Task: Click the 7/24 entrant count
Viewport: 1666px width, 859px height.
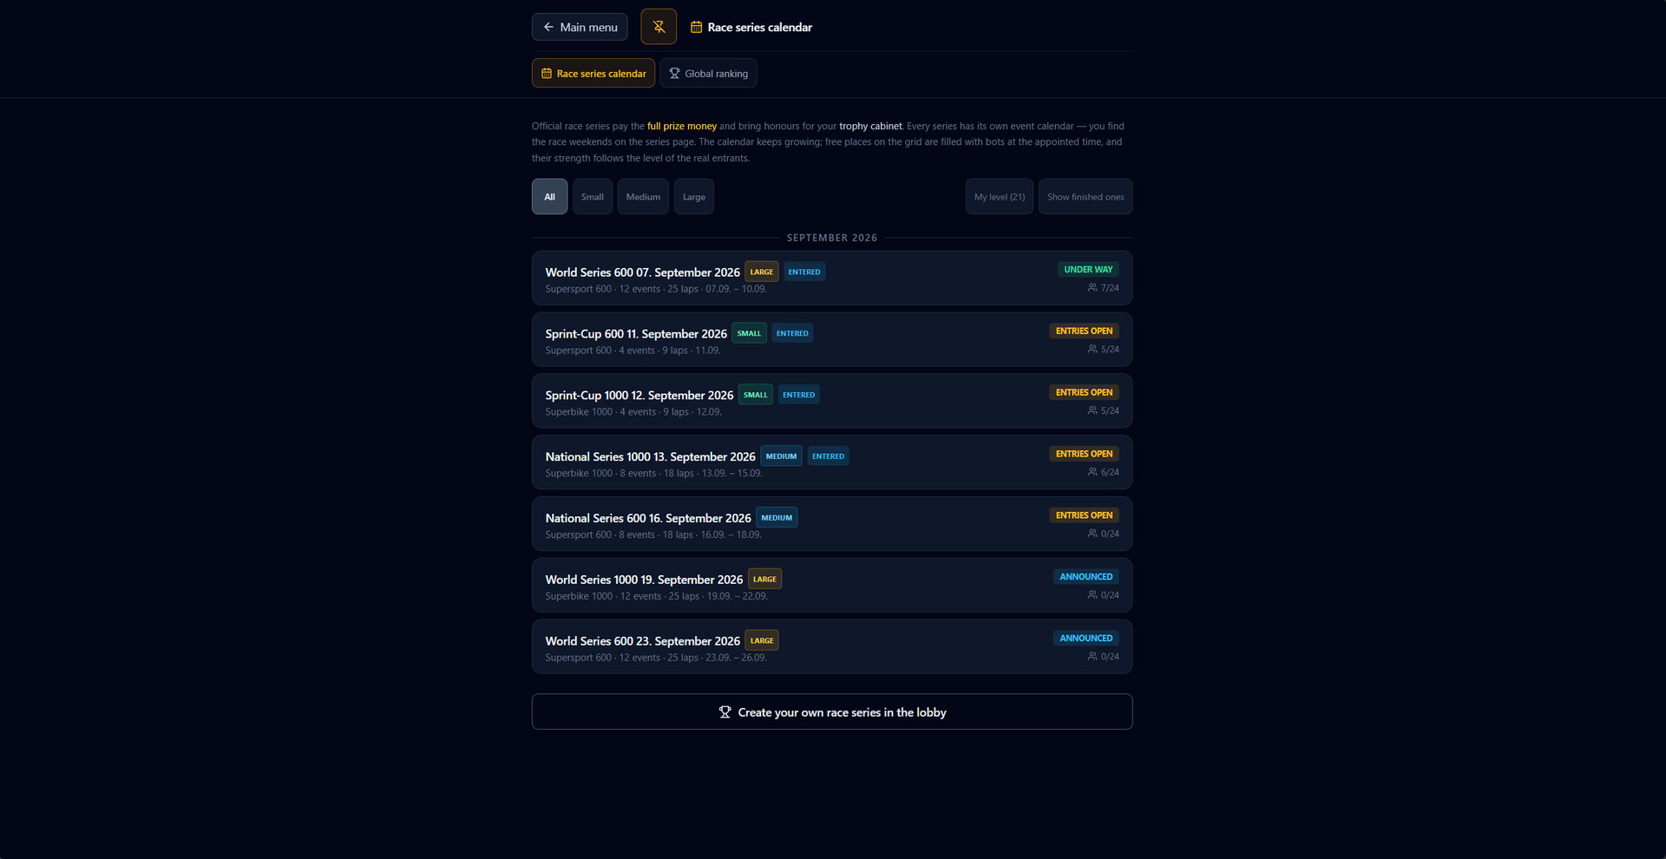Action: point(1110,288)
